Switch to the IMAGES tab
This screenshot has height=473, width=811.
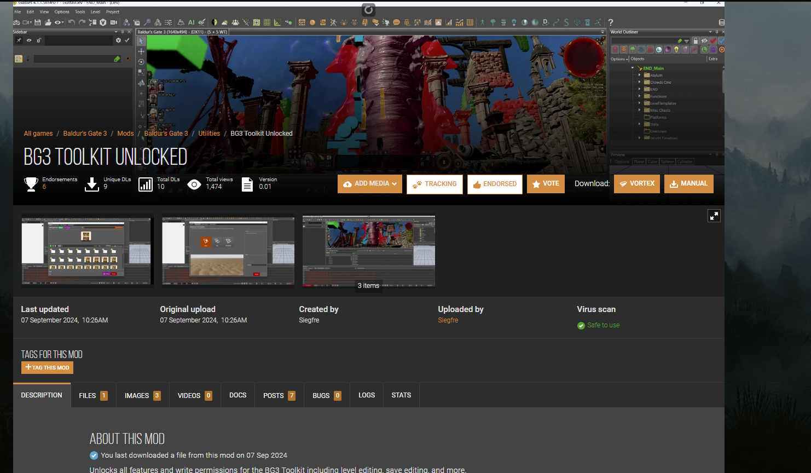142,395
